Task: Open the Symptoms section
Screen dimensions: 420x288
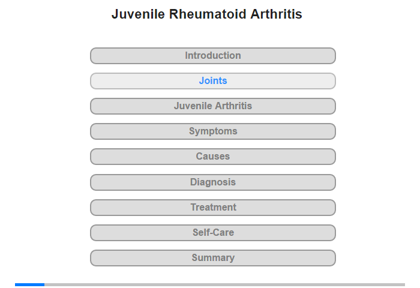Action: coord(212,131)
